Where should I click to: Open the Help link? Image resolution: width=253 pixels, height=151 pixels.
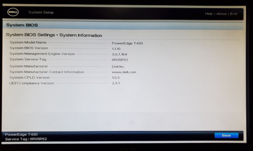[209, 14]
